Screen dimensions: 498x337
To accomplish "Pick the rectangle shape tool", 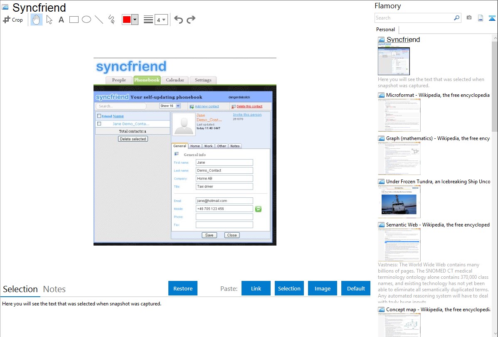I will tap(74, 20).
